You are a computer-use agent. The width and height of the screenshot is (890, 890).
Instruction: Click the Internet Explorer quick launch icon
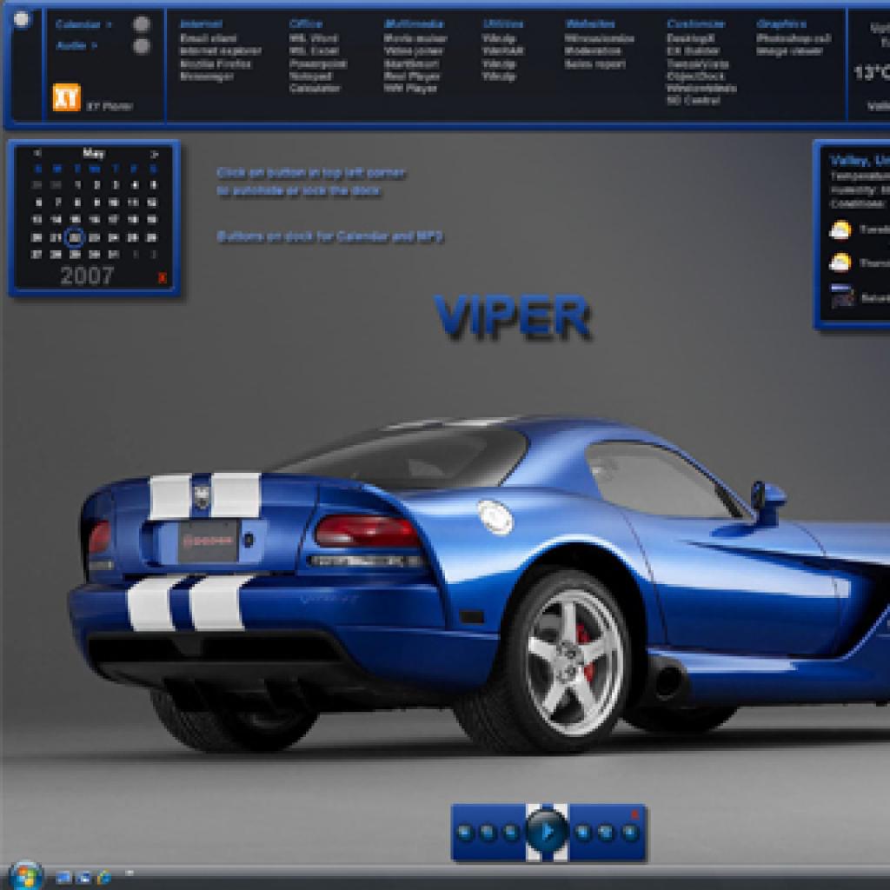coord(103,875)
